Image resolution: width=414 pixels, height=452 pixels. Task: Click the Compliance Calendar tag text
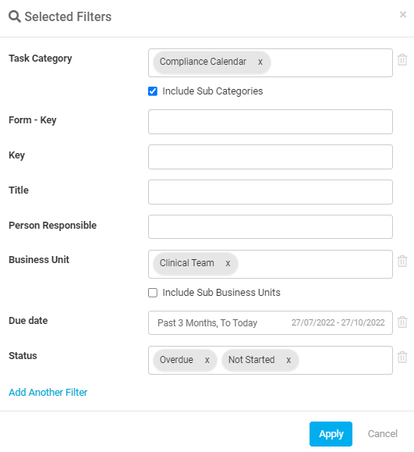coord(203,62)
